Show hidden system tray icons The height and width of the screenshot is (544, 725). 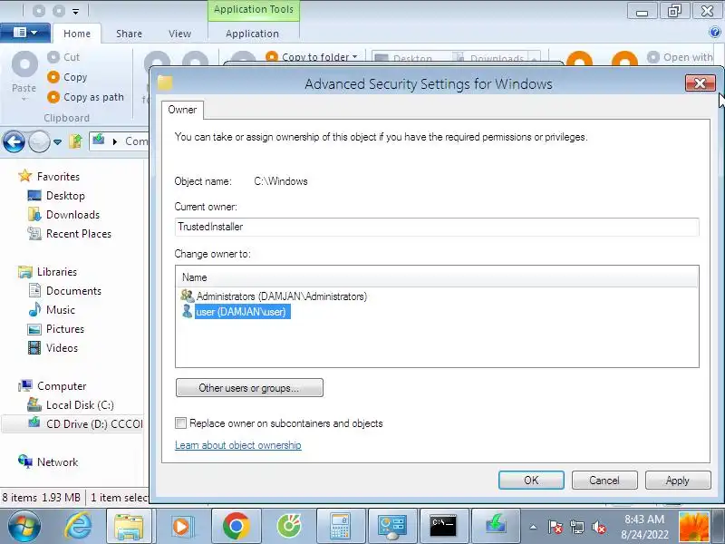(533, 527)
